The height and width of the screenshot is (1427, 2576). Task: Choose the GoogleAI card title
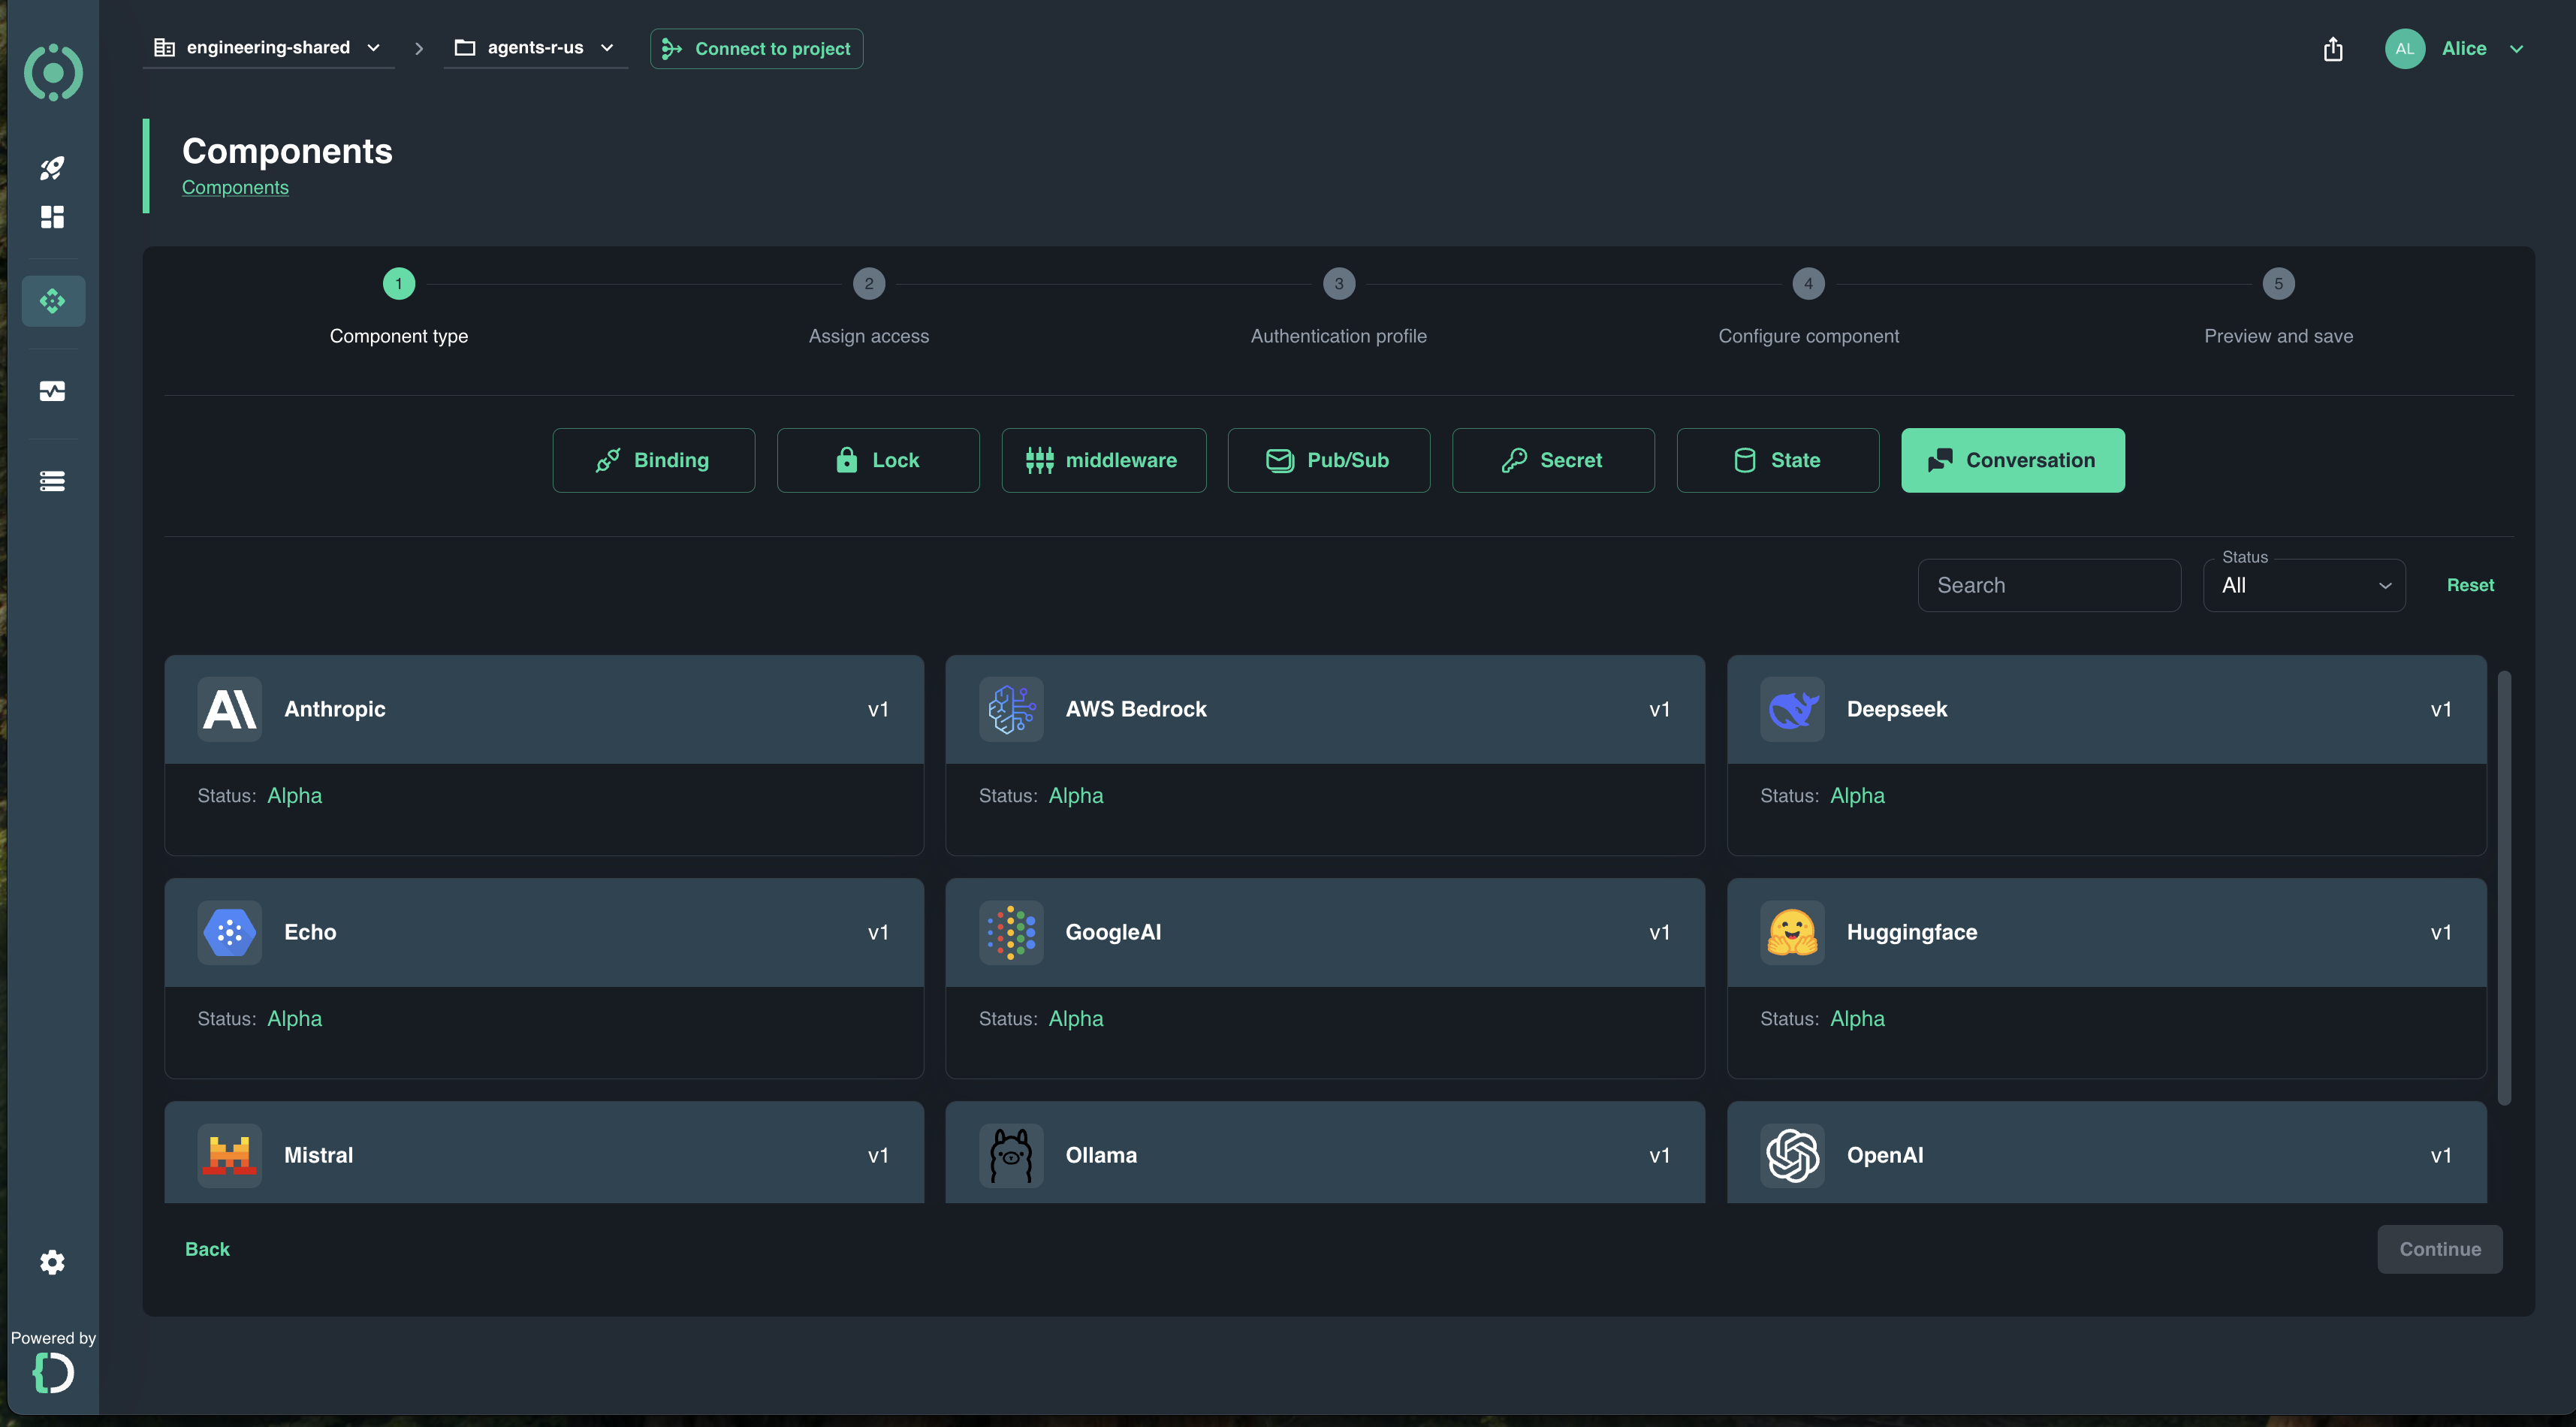click(x=1113, y=932)
